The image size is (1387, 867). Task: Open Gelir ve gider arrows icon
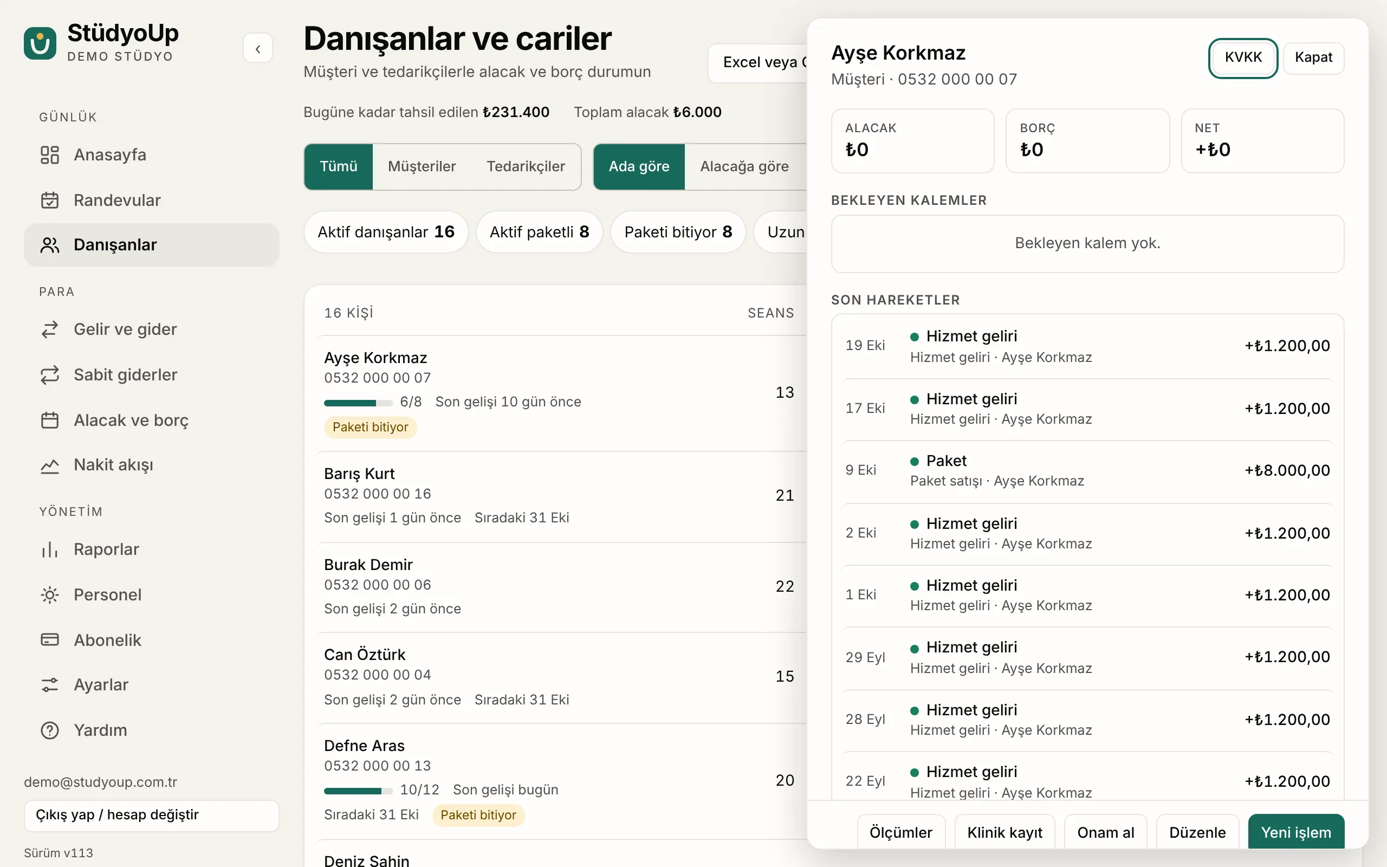50,329
